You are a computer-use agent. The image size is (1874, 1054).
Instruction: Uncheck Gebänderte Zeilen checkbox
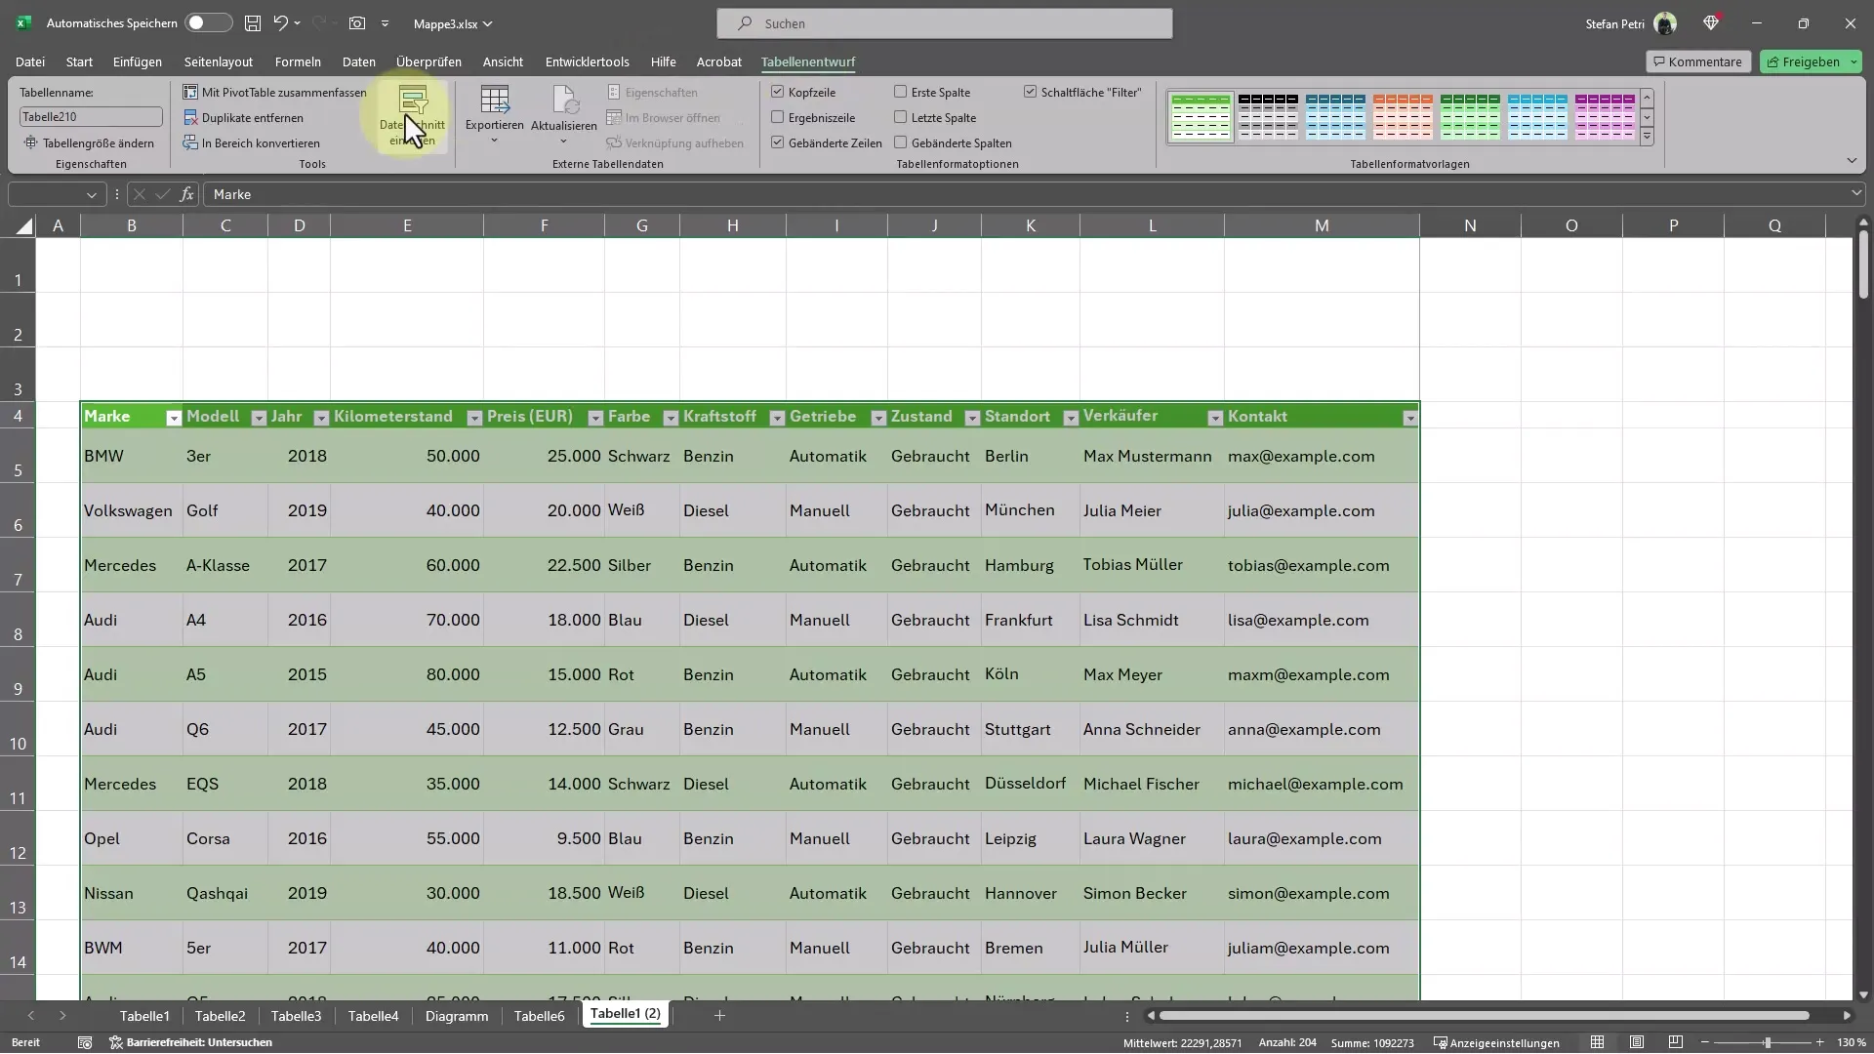(x=778, y=142)
